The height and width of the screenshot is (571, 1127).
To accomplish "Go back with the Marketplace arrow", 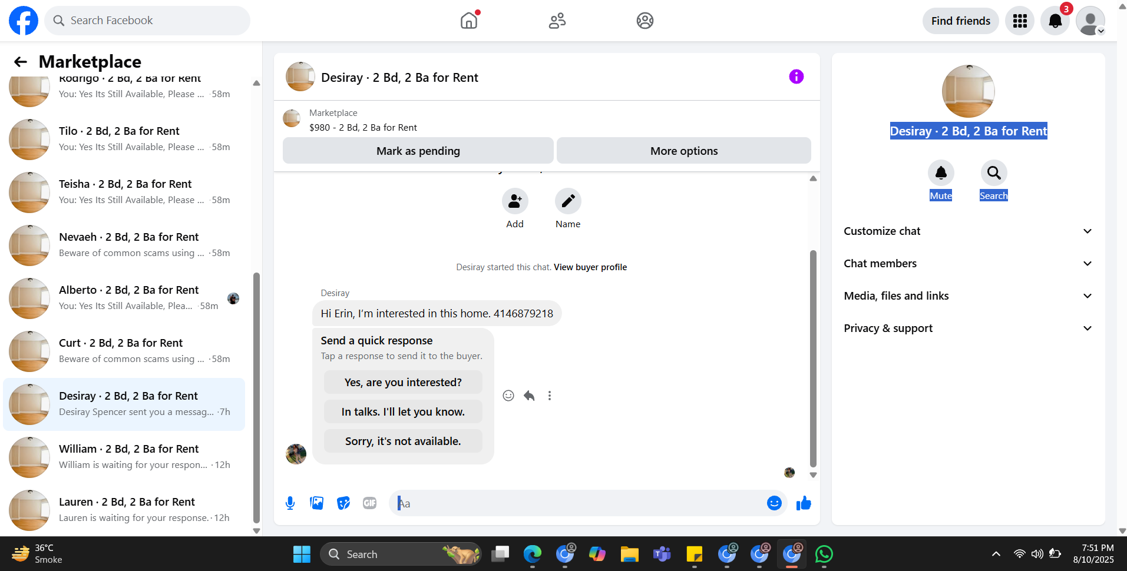I will tap(21, 62).
